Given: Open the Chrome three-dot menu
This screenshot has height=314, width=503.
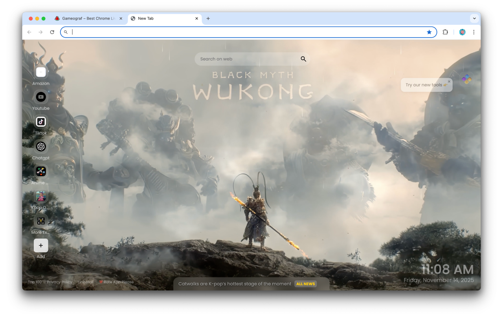Looking at the screenshot, I should click(x=474, y=32).
